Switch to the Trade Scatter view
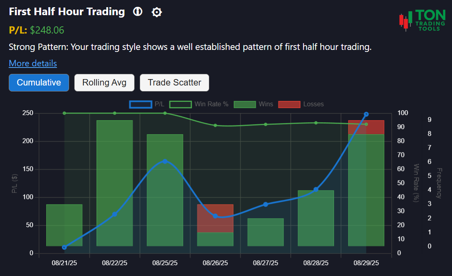Screen dimensions: 452x276 point(174,83)
